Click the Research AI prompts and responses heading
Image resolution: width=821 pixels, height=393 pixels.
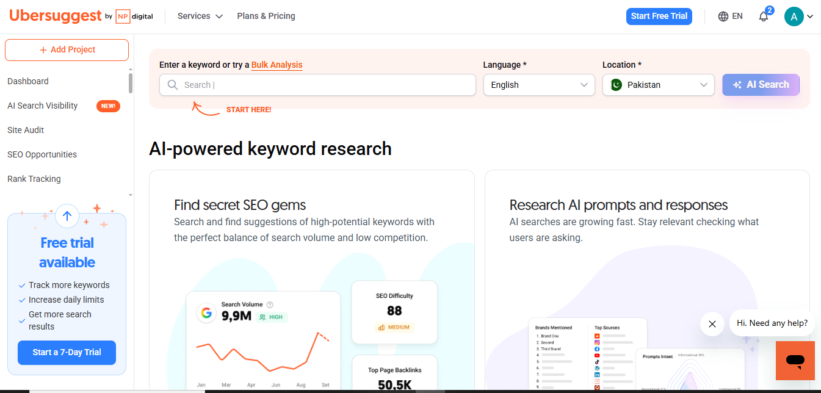point(619,205)
